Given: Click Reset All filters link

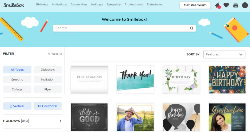Looking at the screenshot, I should [55, 54].
